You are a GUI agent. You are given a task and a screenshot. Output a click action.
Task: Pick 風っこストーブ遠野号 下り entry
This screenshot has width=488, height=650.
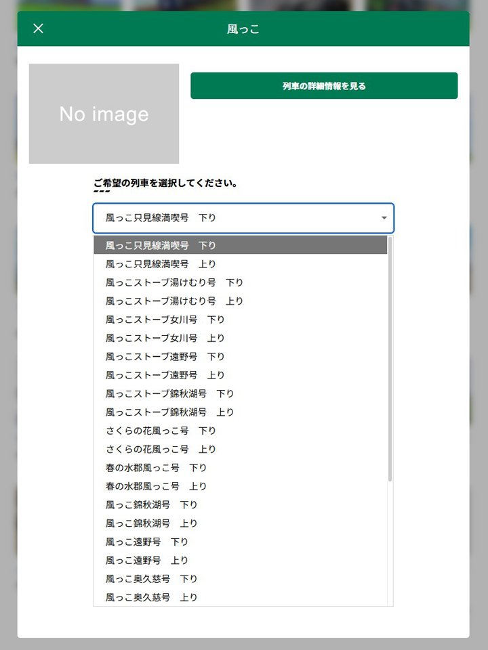click(240, 357)
